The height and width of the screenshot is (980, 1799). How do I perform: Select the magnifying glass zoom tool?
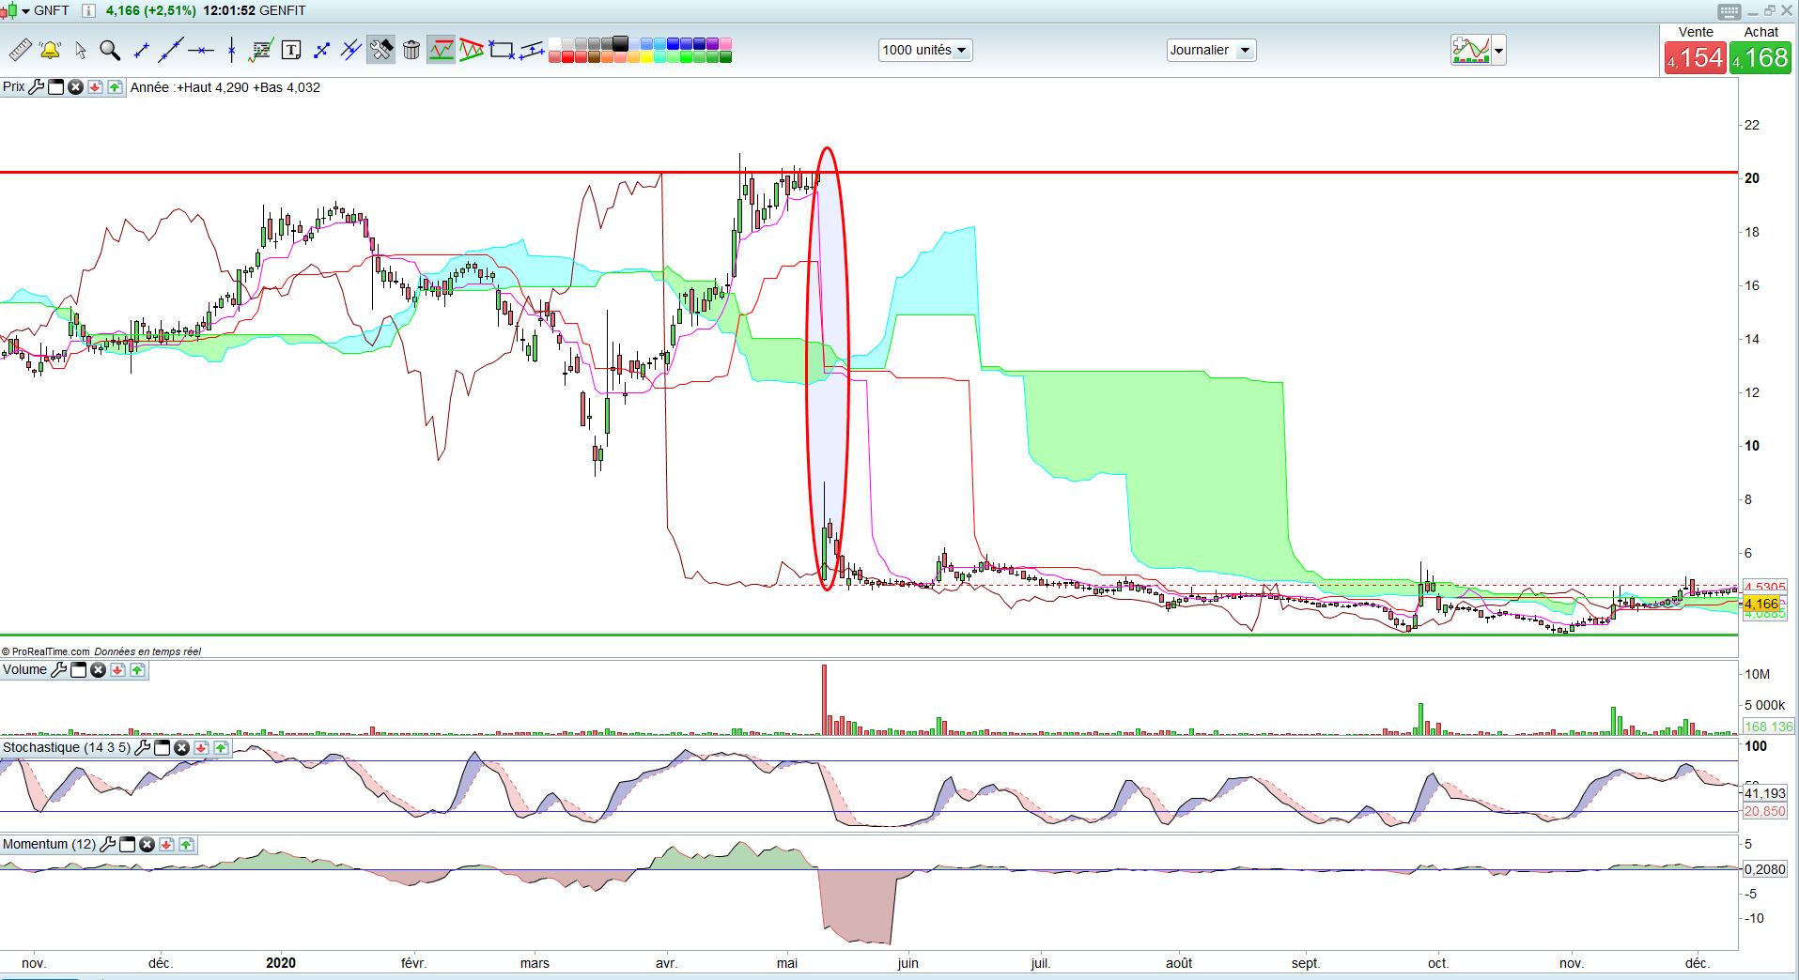coord(110,50)
